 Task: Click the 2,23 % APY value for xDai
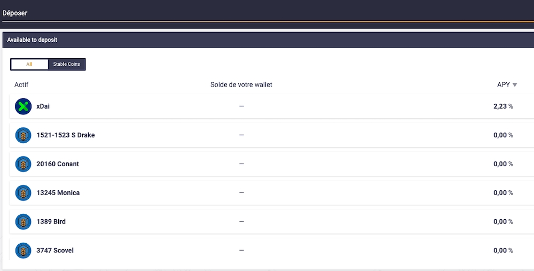503,106
